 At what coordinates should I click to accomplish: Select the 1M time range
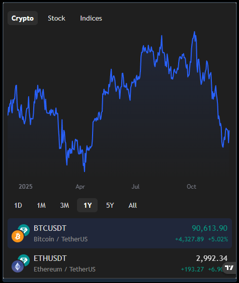[41, 205]
